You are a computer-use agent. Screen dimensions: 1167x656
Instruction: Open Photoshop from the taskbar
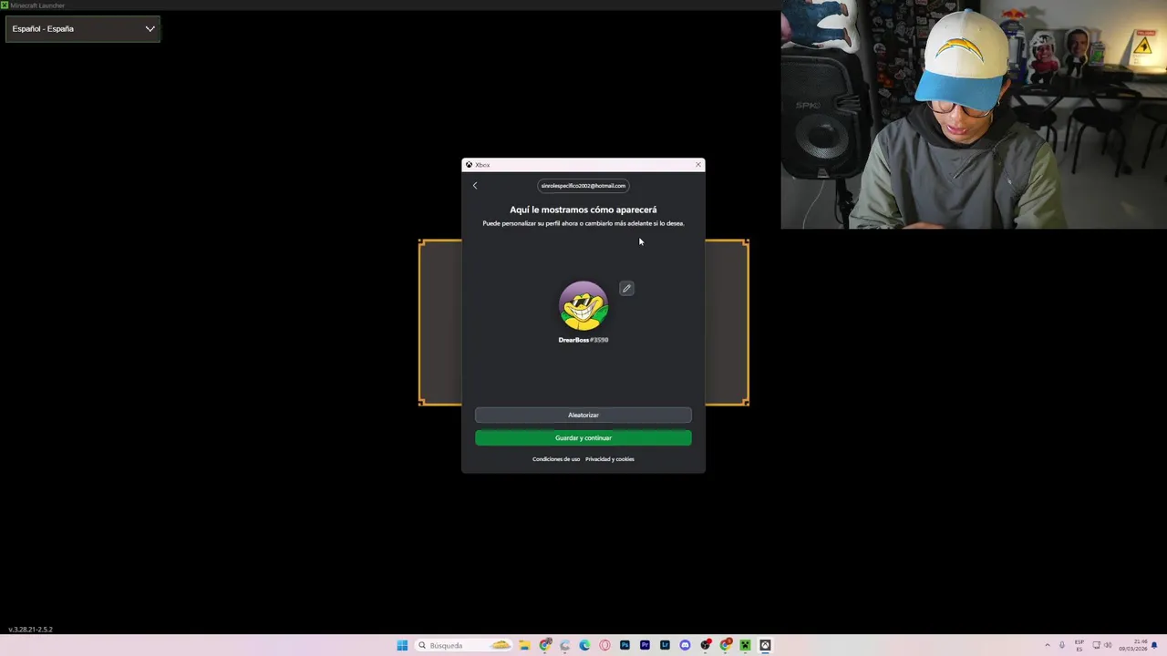[625, 645]
